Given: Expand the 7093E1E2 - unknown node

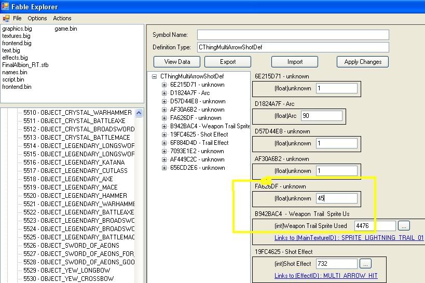Looking at the screenshot, I should (x=164, y=151).
